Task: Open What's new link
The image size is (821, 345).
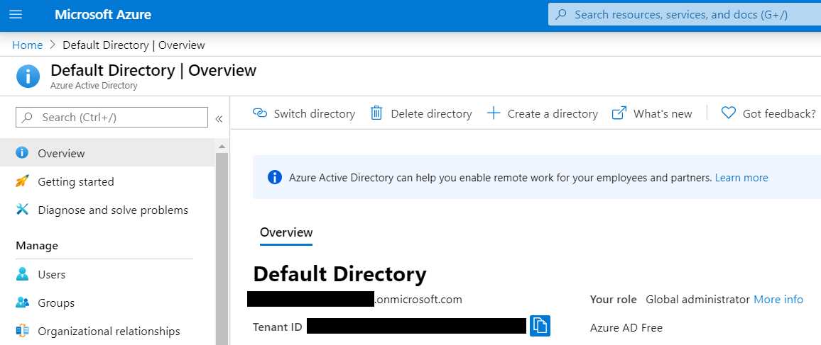Action: 652,113
